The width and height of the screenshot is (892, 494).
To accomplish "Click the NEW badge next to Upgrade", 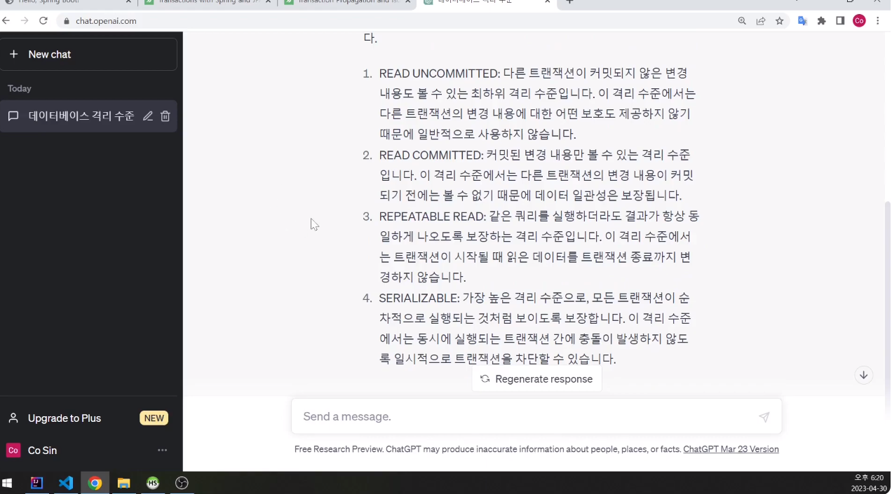I will 154,418.
